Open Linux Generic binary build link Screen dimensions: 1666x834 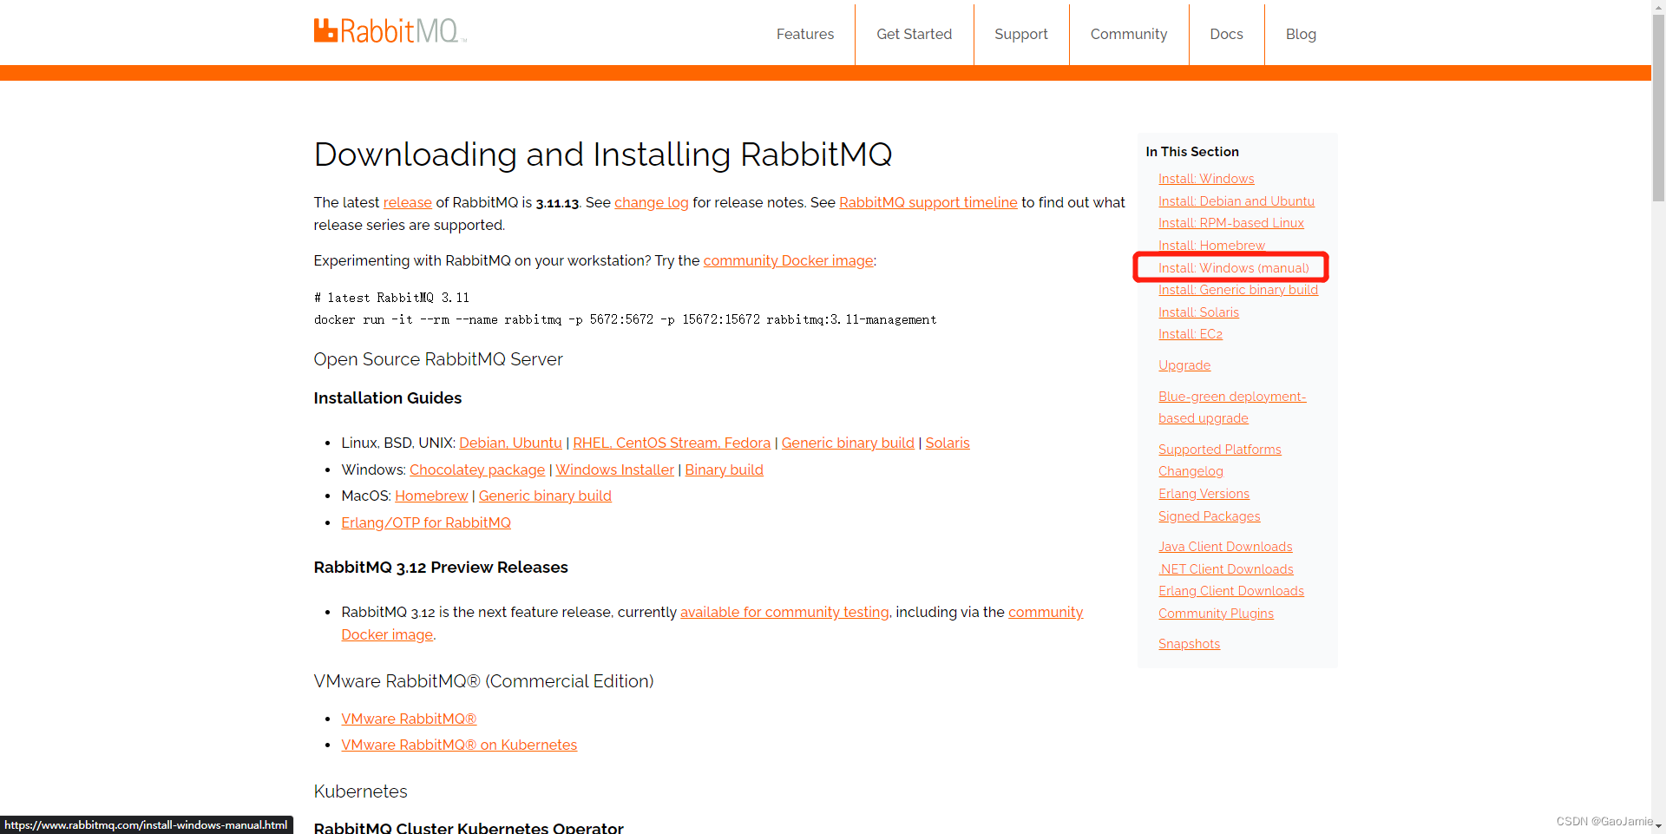[x=848, y=443]
